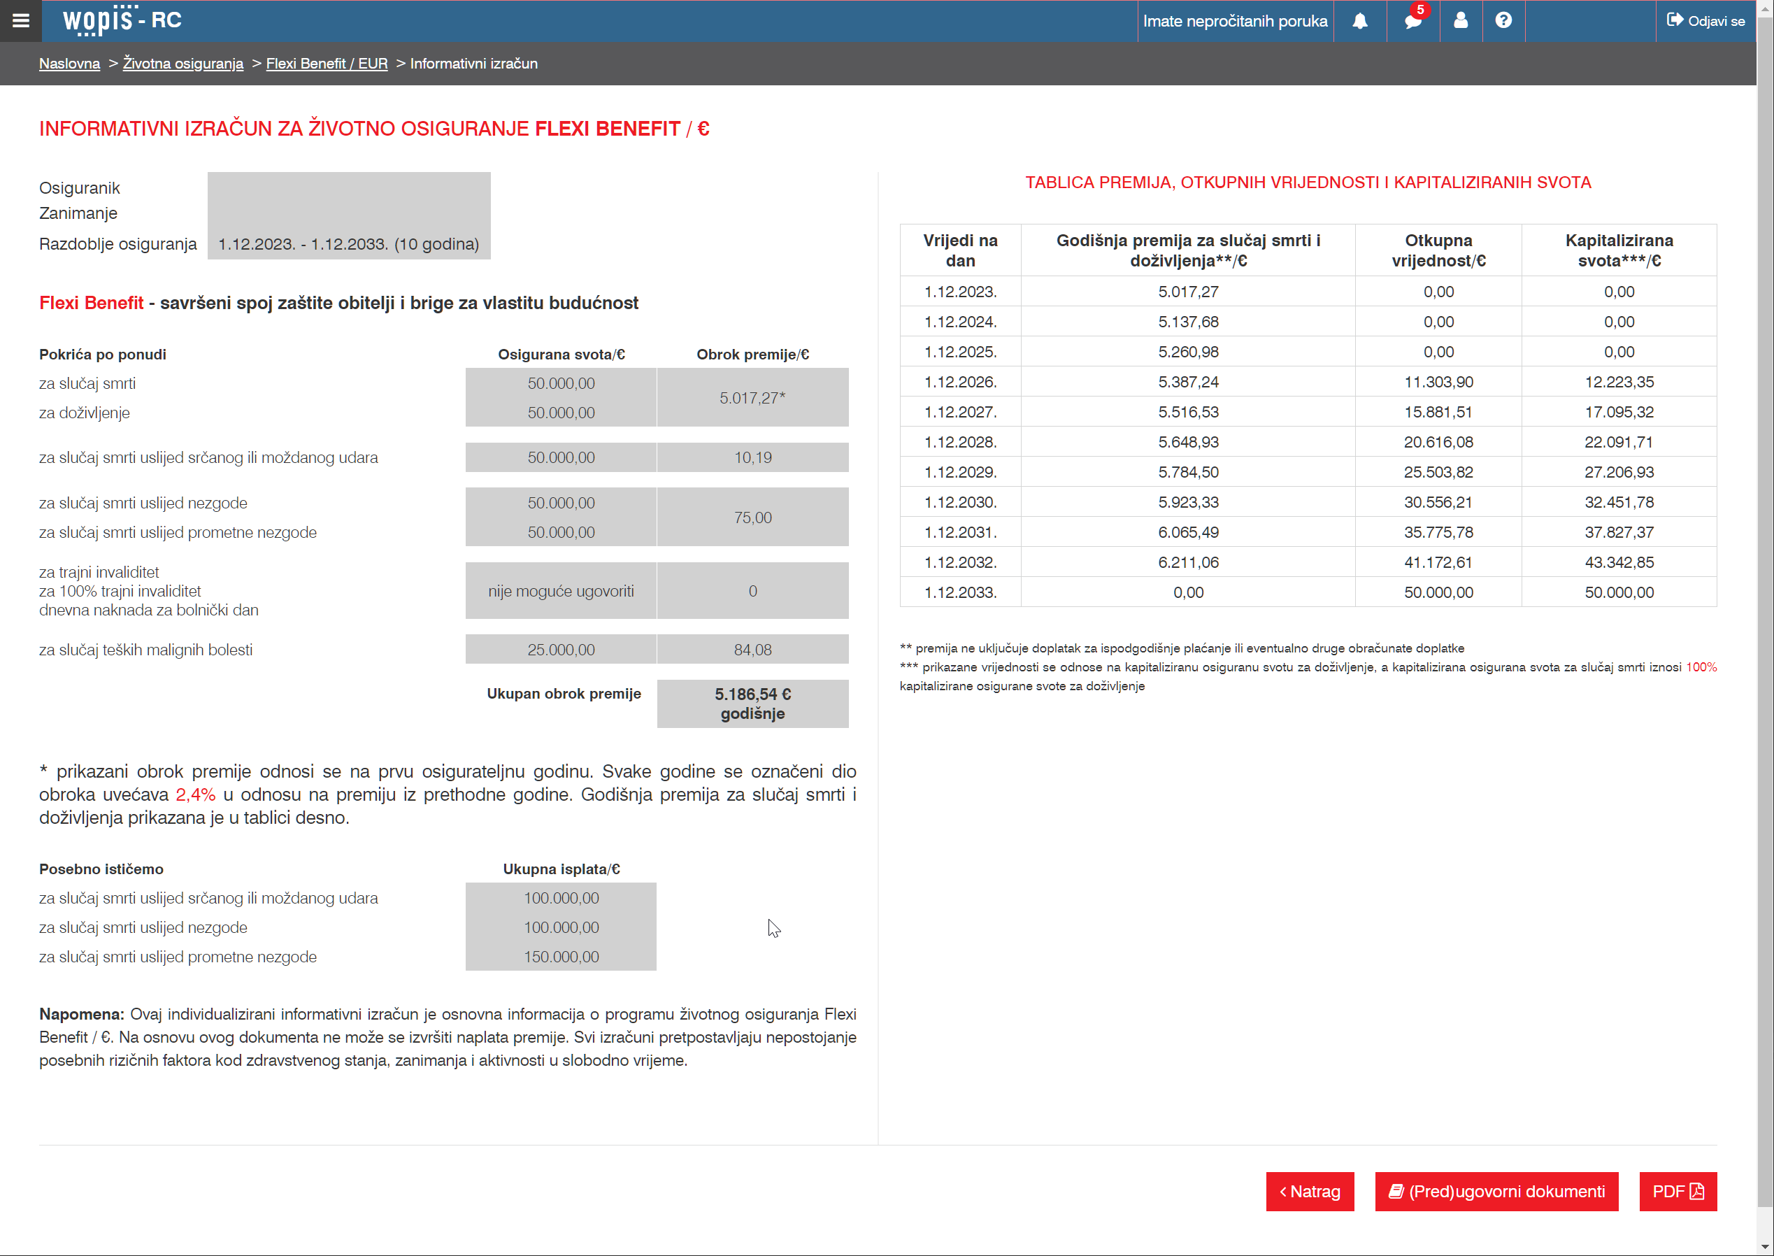
Task: Click the premium value 10,19
Action: tap(752, 458)
